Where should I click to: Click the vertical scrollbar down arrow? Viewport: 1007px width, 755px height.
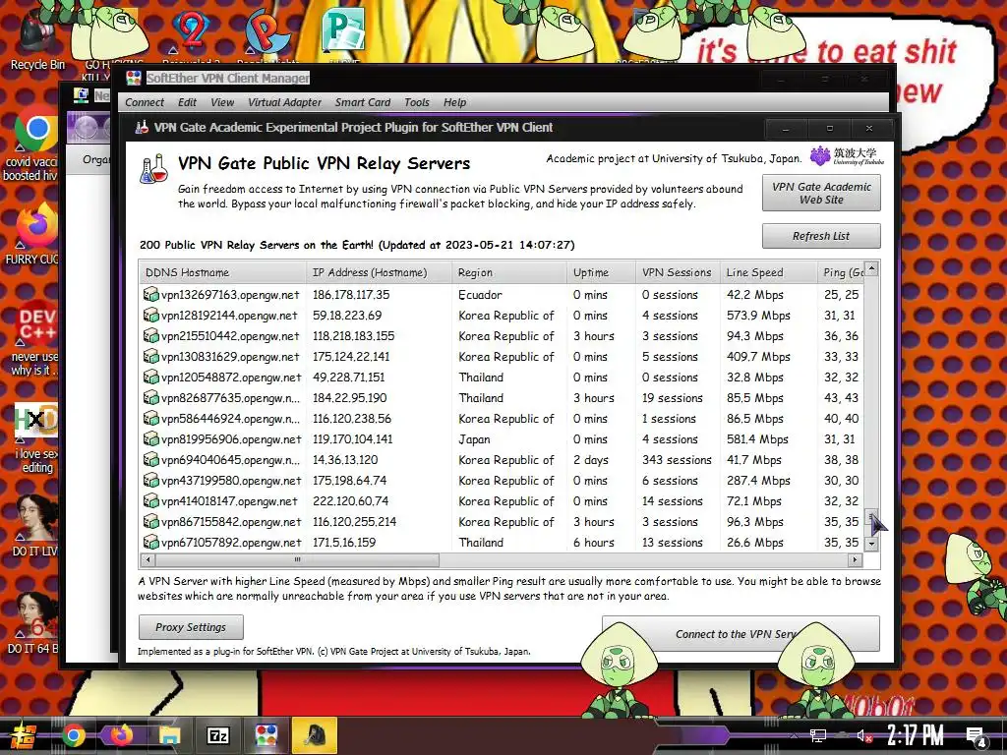(x=871, y=544)
